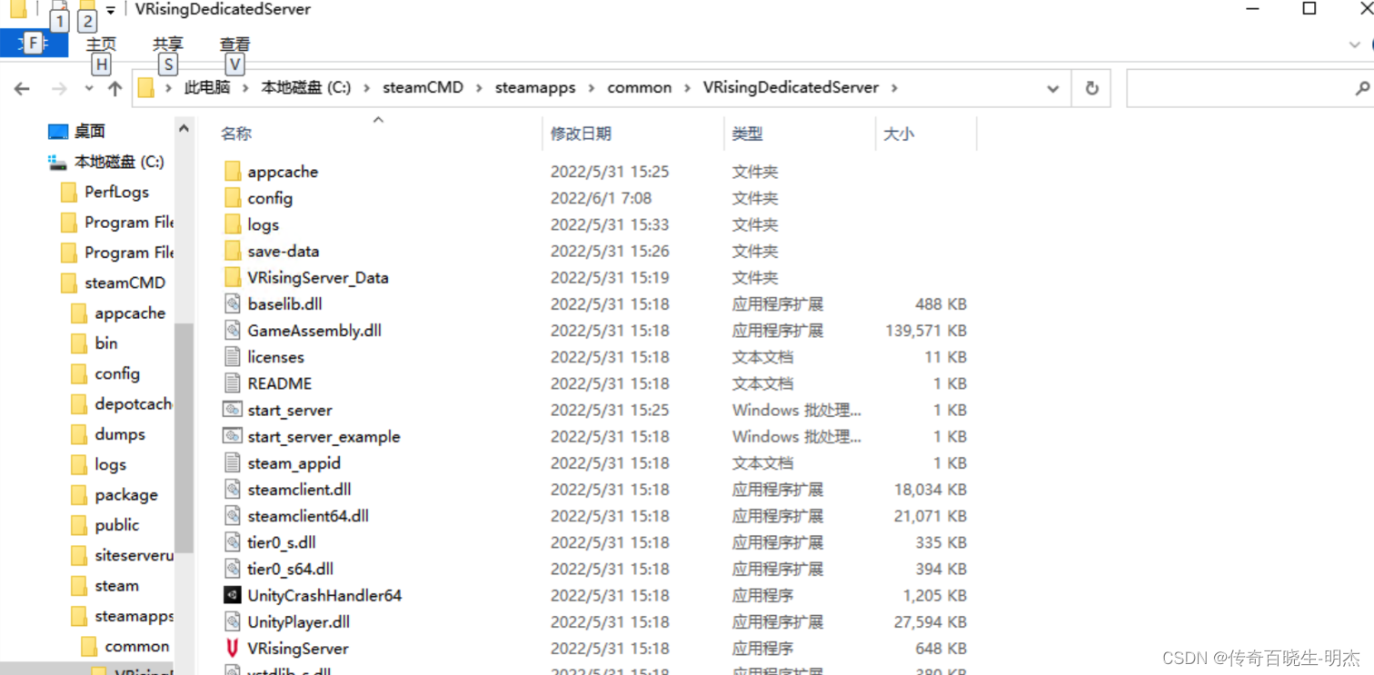1374x675 pixels.
Task: Click the steam_appid text file icon
Action: point(233,462)
